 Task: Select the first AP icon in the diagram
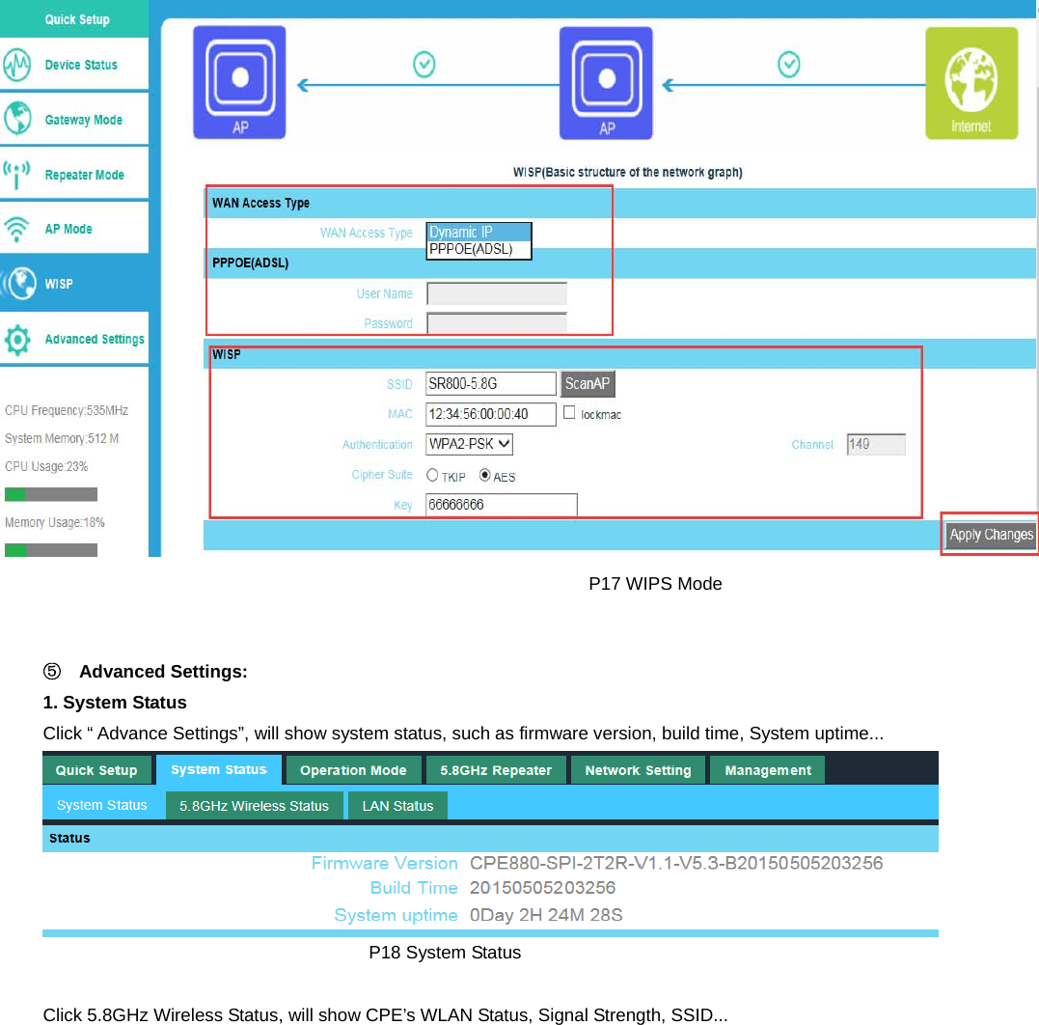coord(238,82)
